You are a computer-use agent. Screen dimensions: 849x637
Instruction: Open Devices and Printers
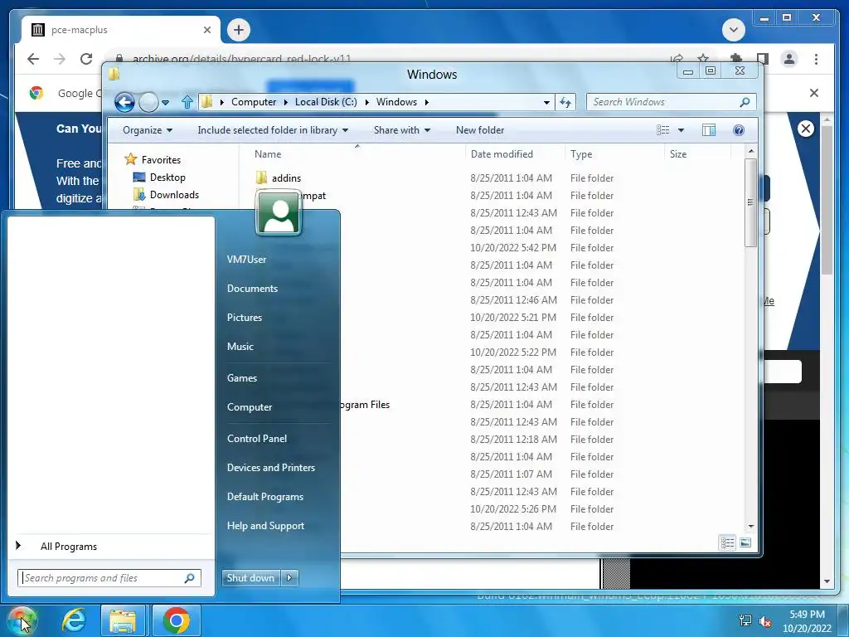coord(271,468)
